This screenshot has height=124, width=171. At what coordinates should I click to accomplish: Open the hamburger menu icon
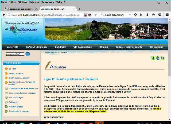pos(167,15)
